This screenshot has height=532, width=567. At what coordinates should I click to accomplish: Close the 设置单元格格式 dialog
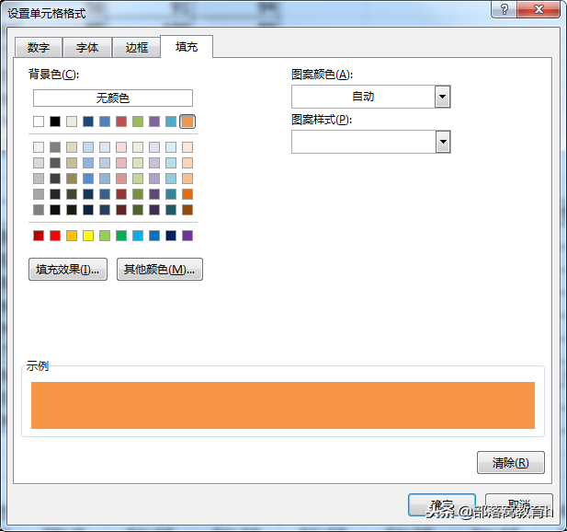pos(539,9)
